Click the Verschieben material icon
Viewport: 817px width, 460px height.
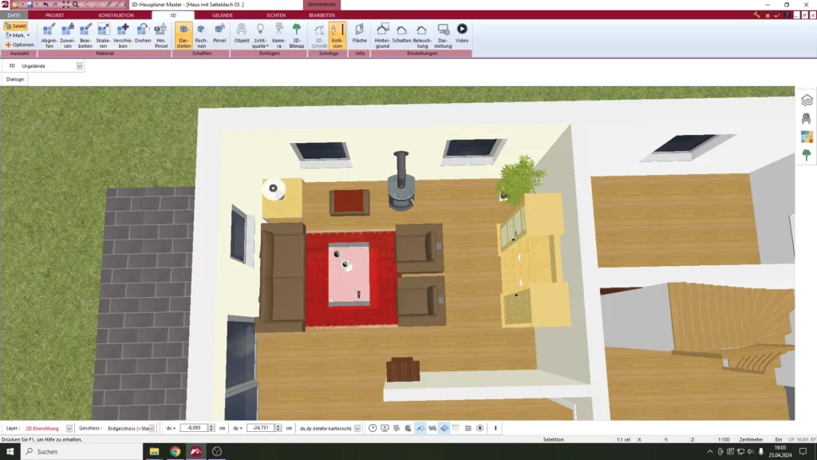tap(123, 35)
